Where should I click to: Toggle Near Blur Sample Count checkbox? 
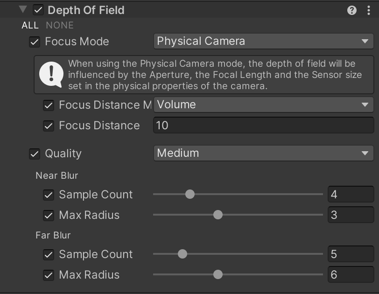pyautogui.click(x=49, y=195)
